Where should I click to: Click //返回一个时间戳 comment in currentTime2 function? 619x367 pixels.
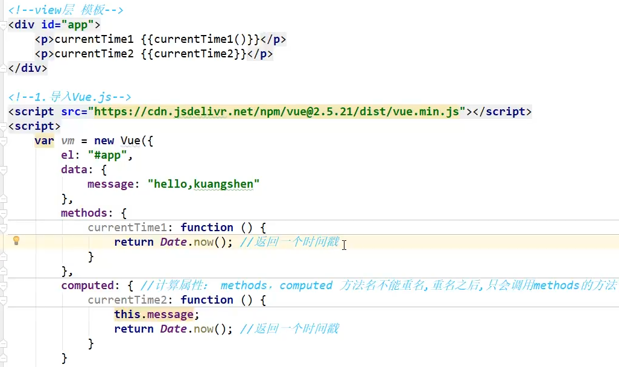point(290,329)
